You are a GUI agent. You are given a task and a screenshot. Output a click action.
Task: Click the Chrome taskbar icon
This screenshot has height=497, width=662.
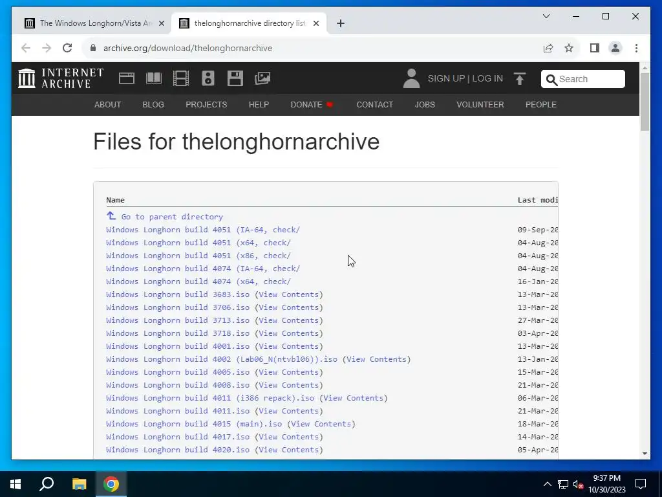(x=111, y=484)
